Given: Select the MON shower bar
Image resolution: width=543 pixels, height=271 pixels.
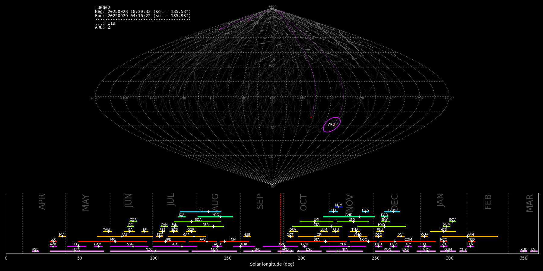Looking at the screenshot, I should point(387,251).
